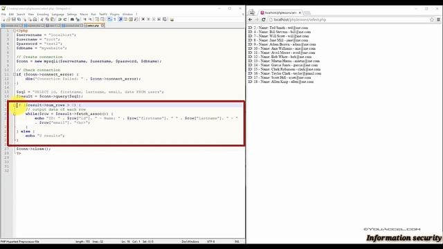443x249 pixels.
Task: Play back the recorded macro
Action: [154, 19]
